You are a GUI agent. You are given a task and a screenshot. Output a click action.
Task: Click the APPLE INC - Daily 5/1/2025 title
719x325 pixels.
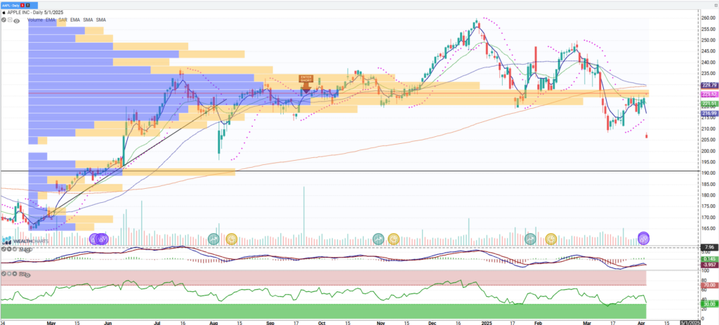(x=36, y=14)
